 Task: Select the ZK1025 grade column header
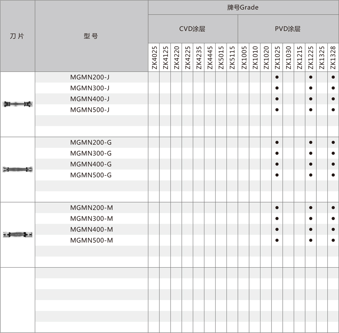277,58
